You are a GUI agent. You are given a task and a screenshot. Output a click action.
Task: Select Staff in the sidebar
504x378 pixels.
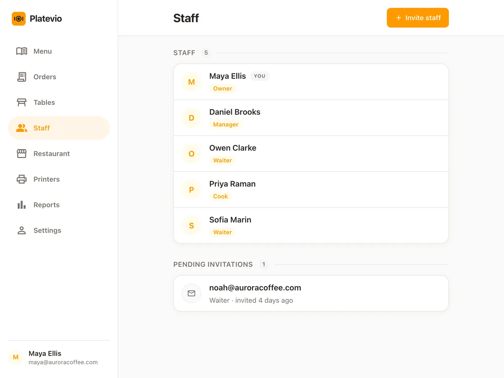coord(59,128)
